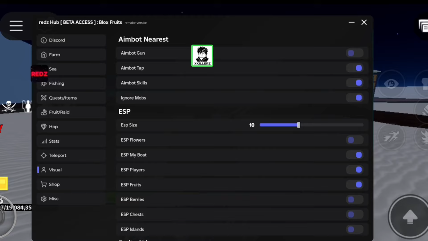Viewport: 428px width, 241px height.
Task: Open the Discord info icon in sidebar
Action: coord(43,40)
